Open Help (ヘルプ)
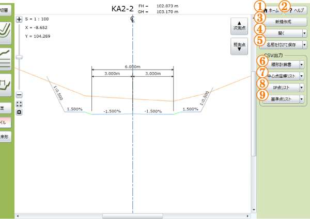This screenshot has width=310, height=219. click(296, 10)
